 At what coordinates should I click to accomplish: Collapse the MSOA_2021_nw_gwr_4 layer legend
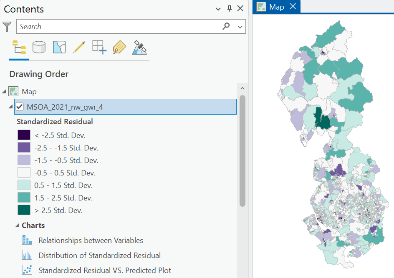click(10, 107)
